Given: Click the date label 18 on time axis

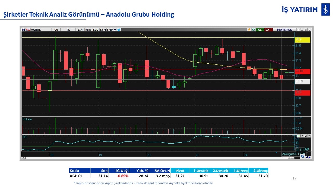Looking at the screenshot, I should coord(52,155).
